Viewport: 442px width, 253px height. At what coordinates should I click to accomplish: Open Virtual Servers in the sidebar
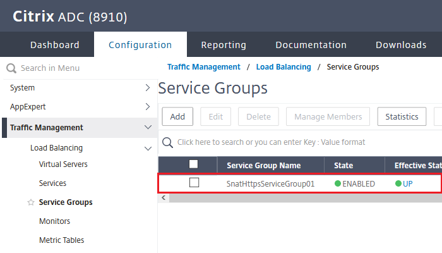click(63, 164)
